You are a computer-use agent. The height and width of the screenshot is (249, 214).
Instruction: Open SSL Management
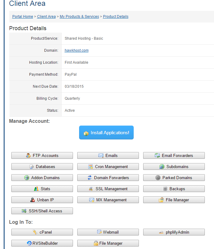[108, 189]
